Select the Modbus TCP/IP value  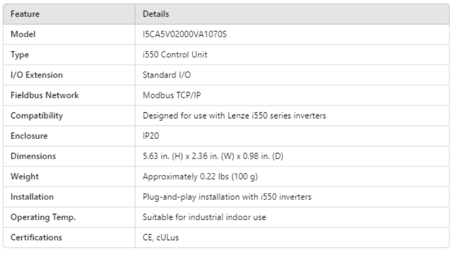click(x=167, y=95)
